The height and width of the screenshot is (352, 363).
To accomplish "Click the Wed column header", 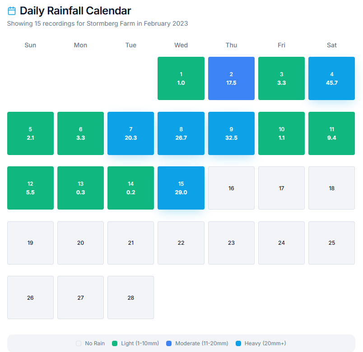I will pyautogui.click(x=181, y=45).
